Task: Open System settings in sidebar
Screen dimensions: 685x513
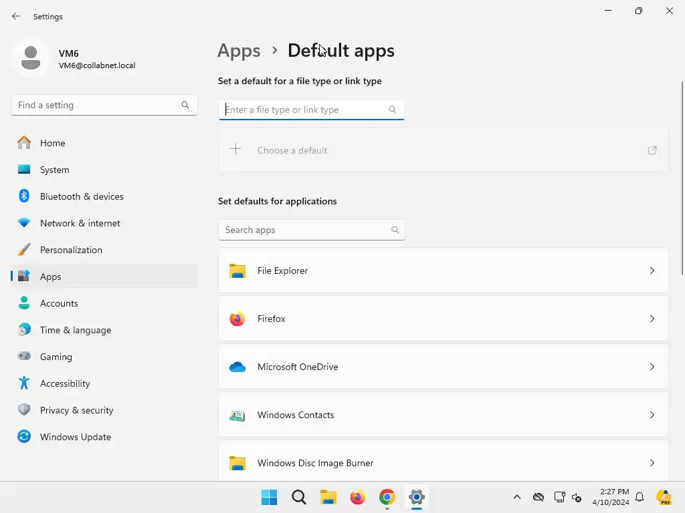Action: click(104, 170)
